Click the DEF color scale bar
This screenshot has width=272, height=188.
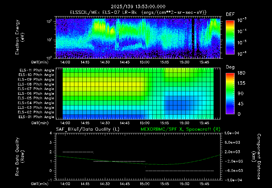point(230,37)
